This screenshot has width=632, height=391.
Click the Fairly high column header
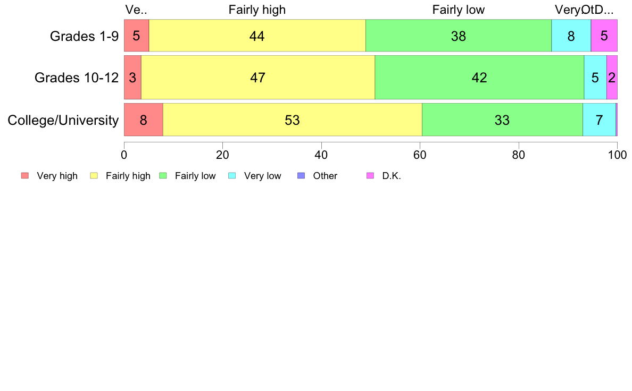[257, 10]
